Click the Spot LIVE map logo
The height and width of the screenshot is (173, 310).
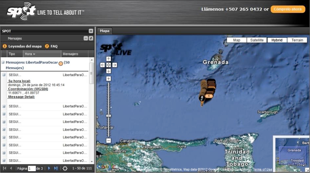coord(116,48)
